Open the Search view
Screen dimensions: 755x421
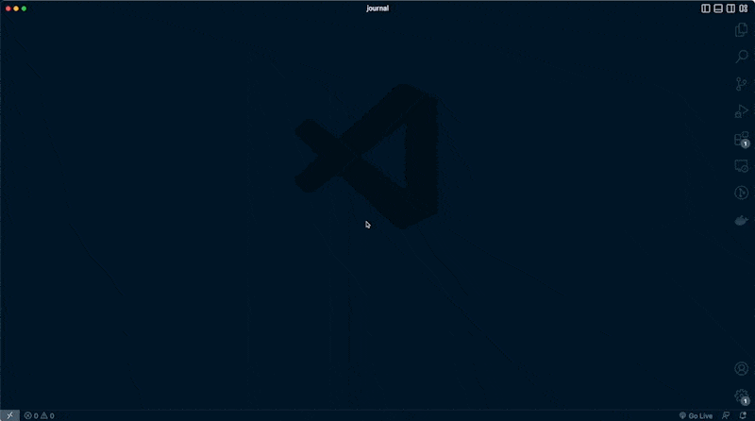(x=741, y=57)
